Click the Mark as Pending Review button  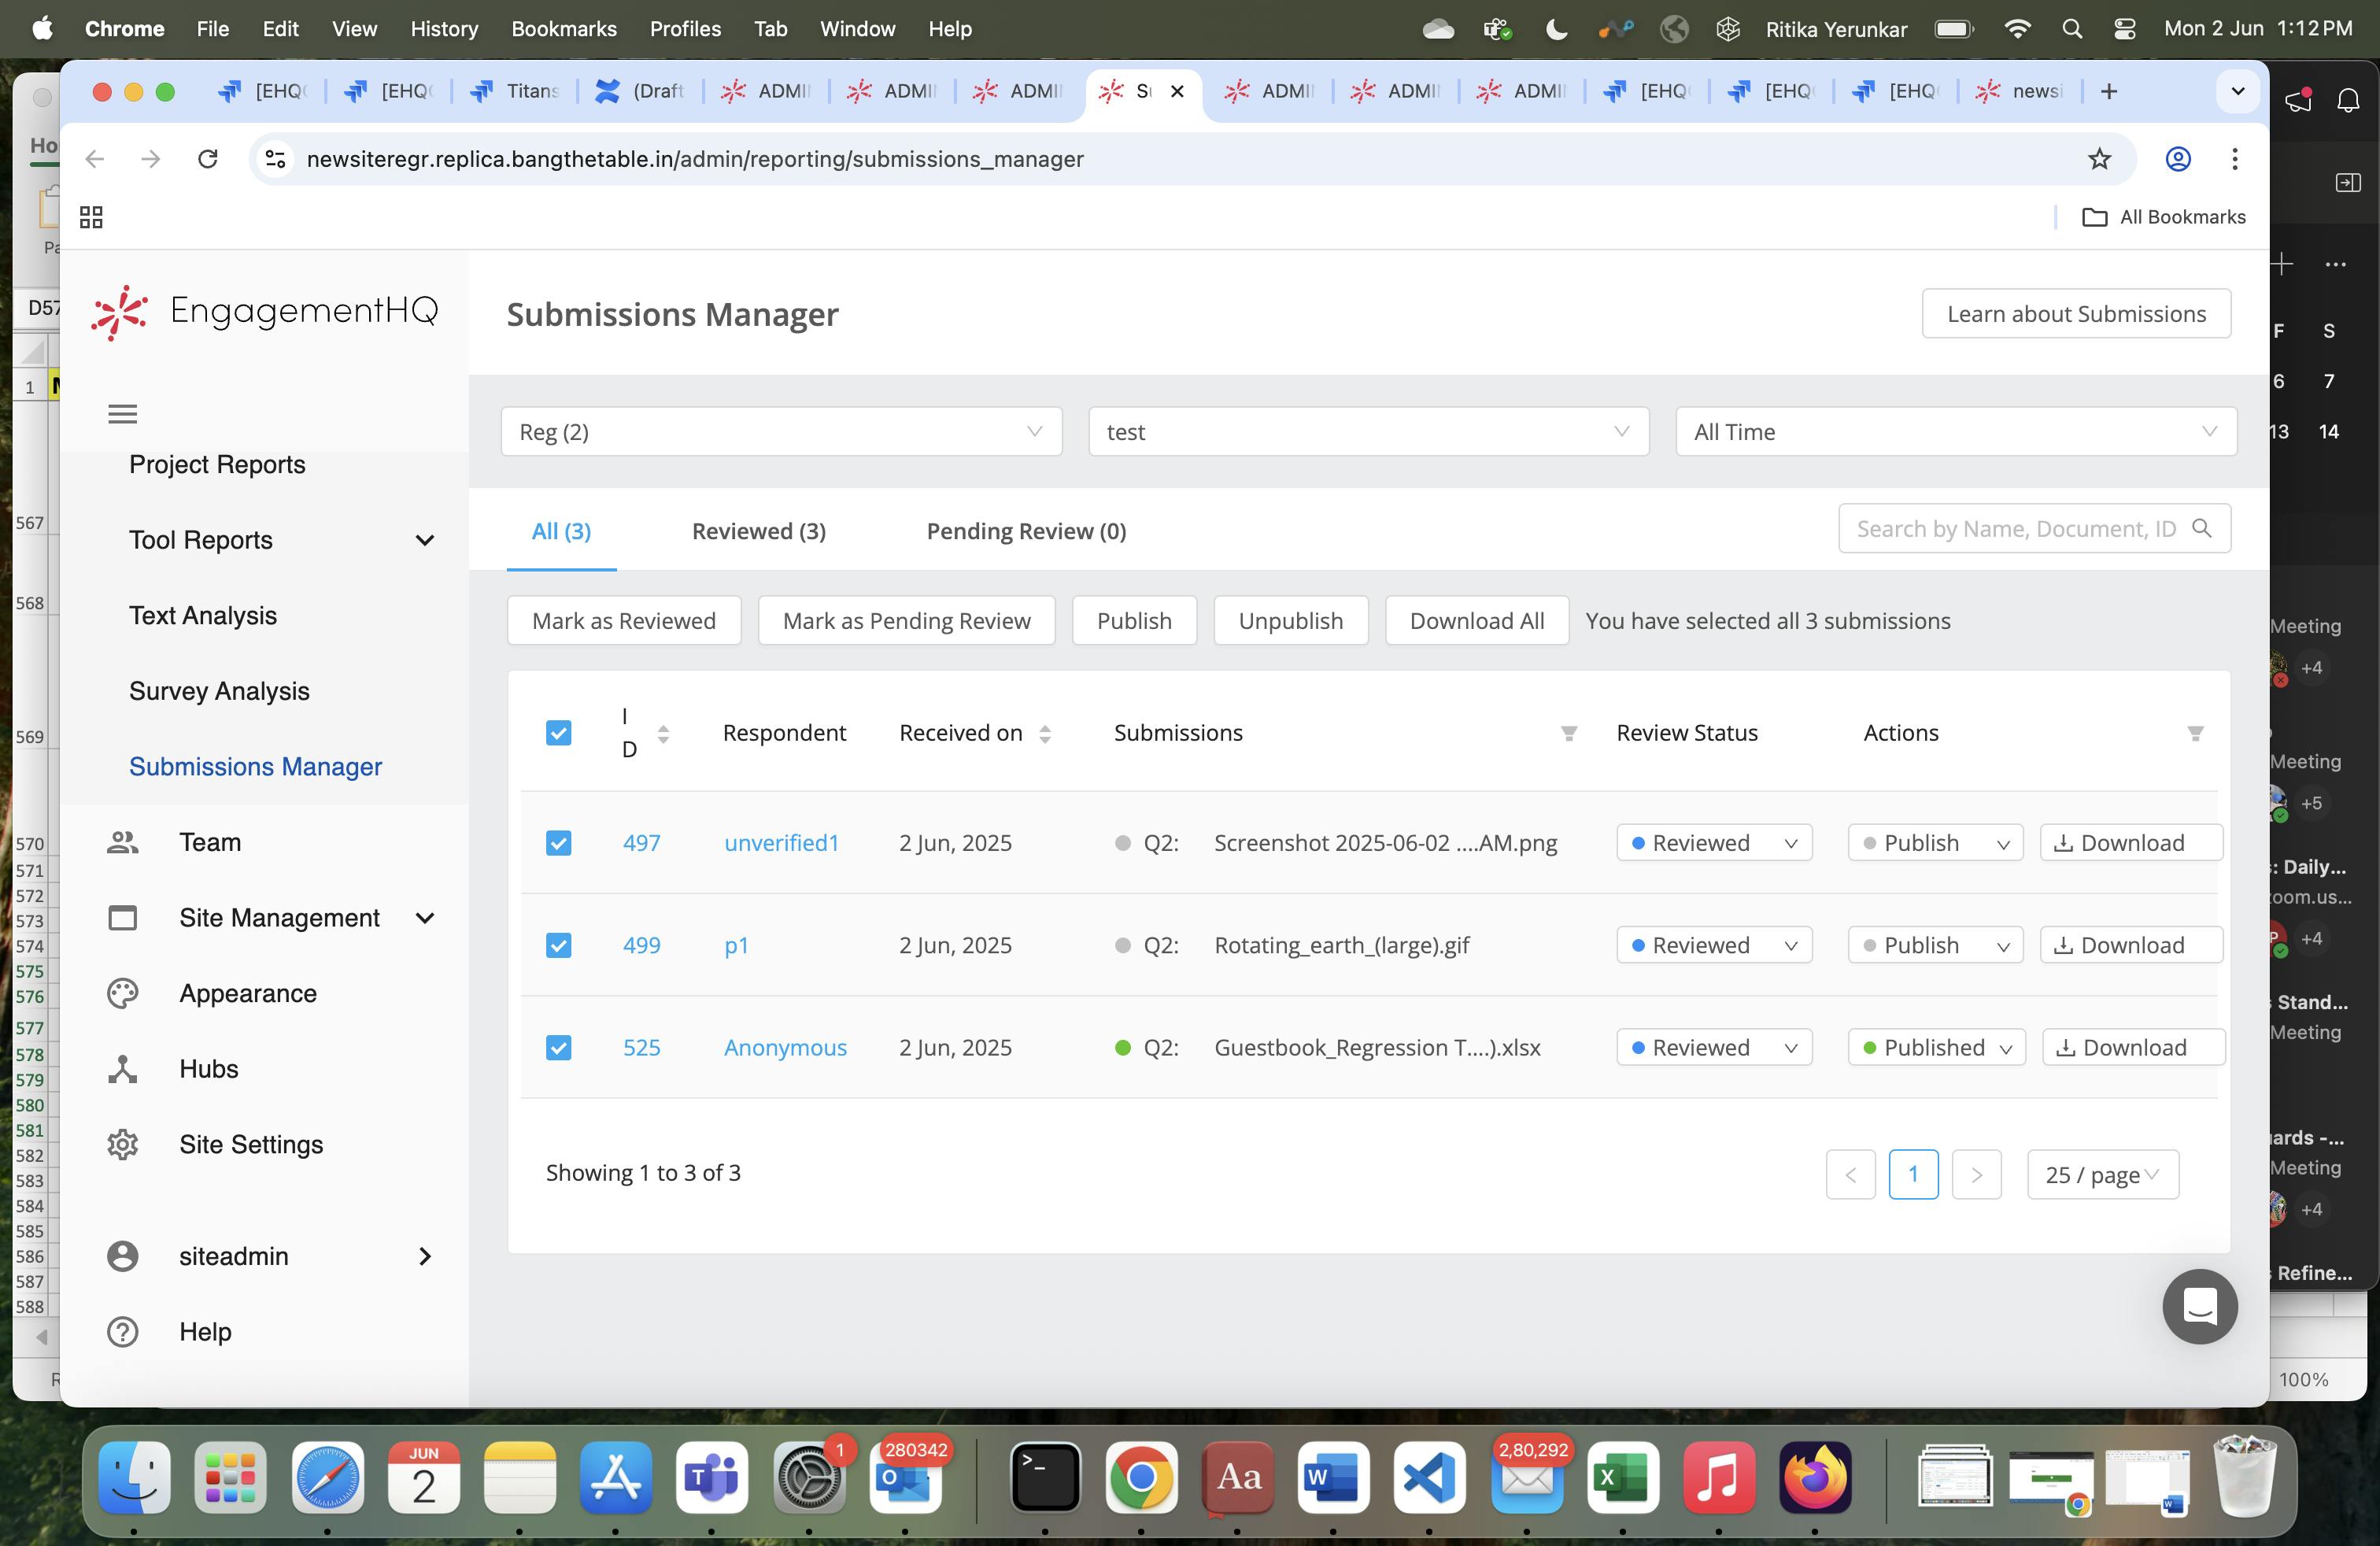tap(906, 621)
